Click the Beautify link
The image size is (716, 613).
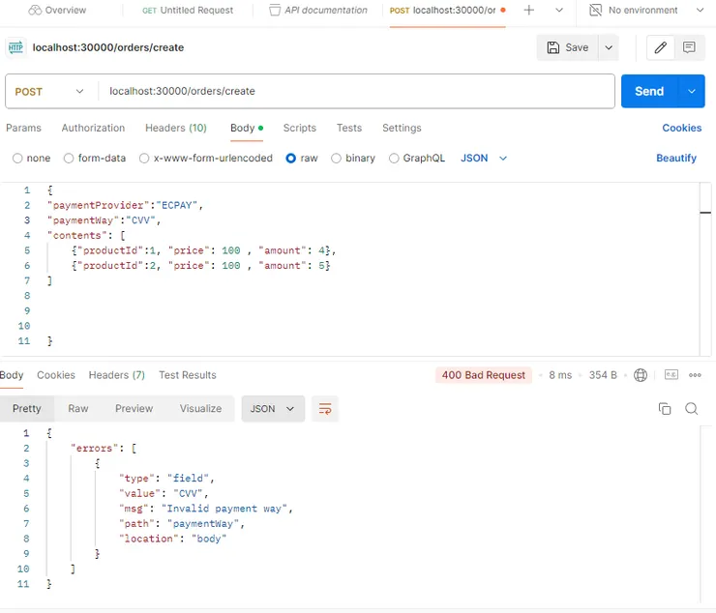[x=676, y=159]
